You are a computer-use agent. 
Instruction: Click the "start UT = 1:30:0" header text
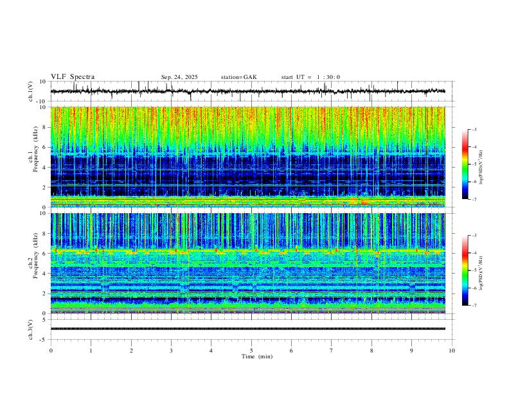(x=310, y=77)
